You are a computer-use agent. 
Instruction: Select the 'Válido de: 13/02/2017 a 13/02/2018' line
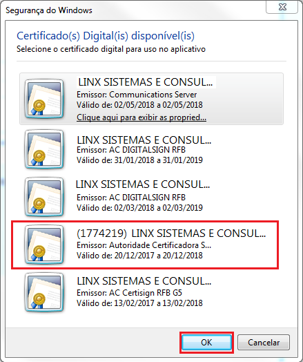tap(139, 303)
